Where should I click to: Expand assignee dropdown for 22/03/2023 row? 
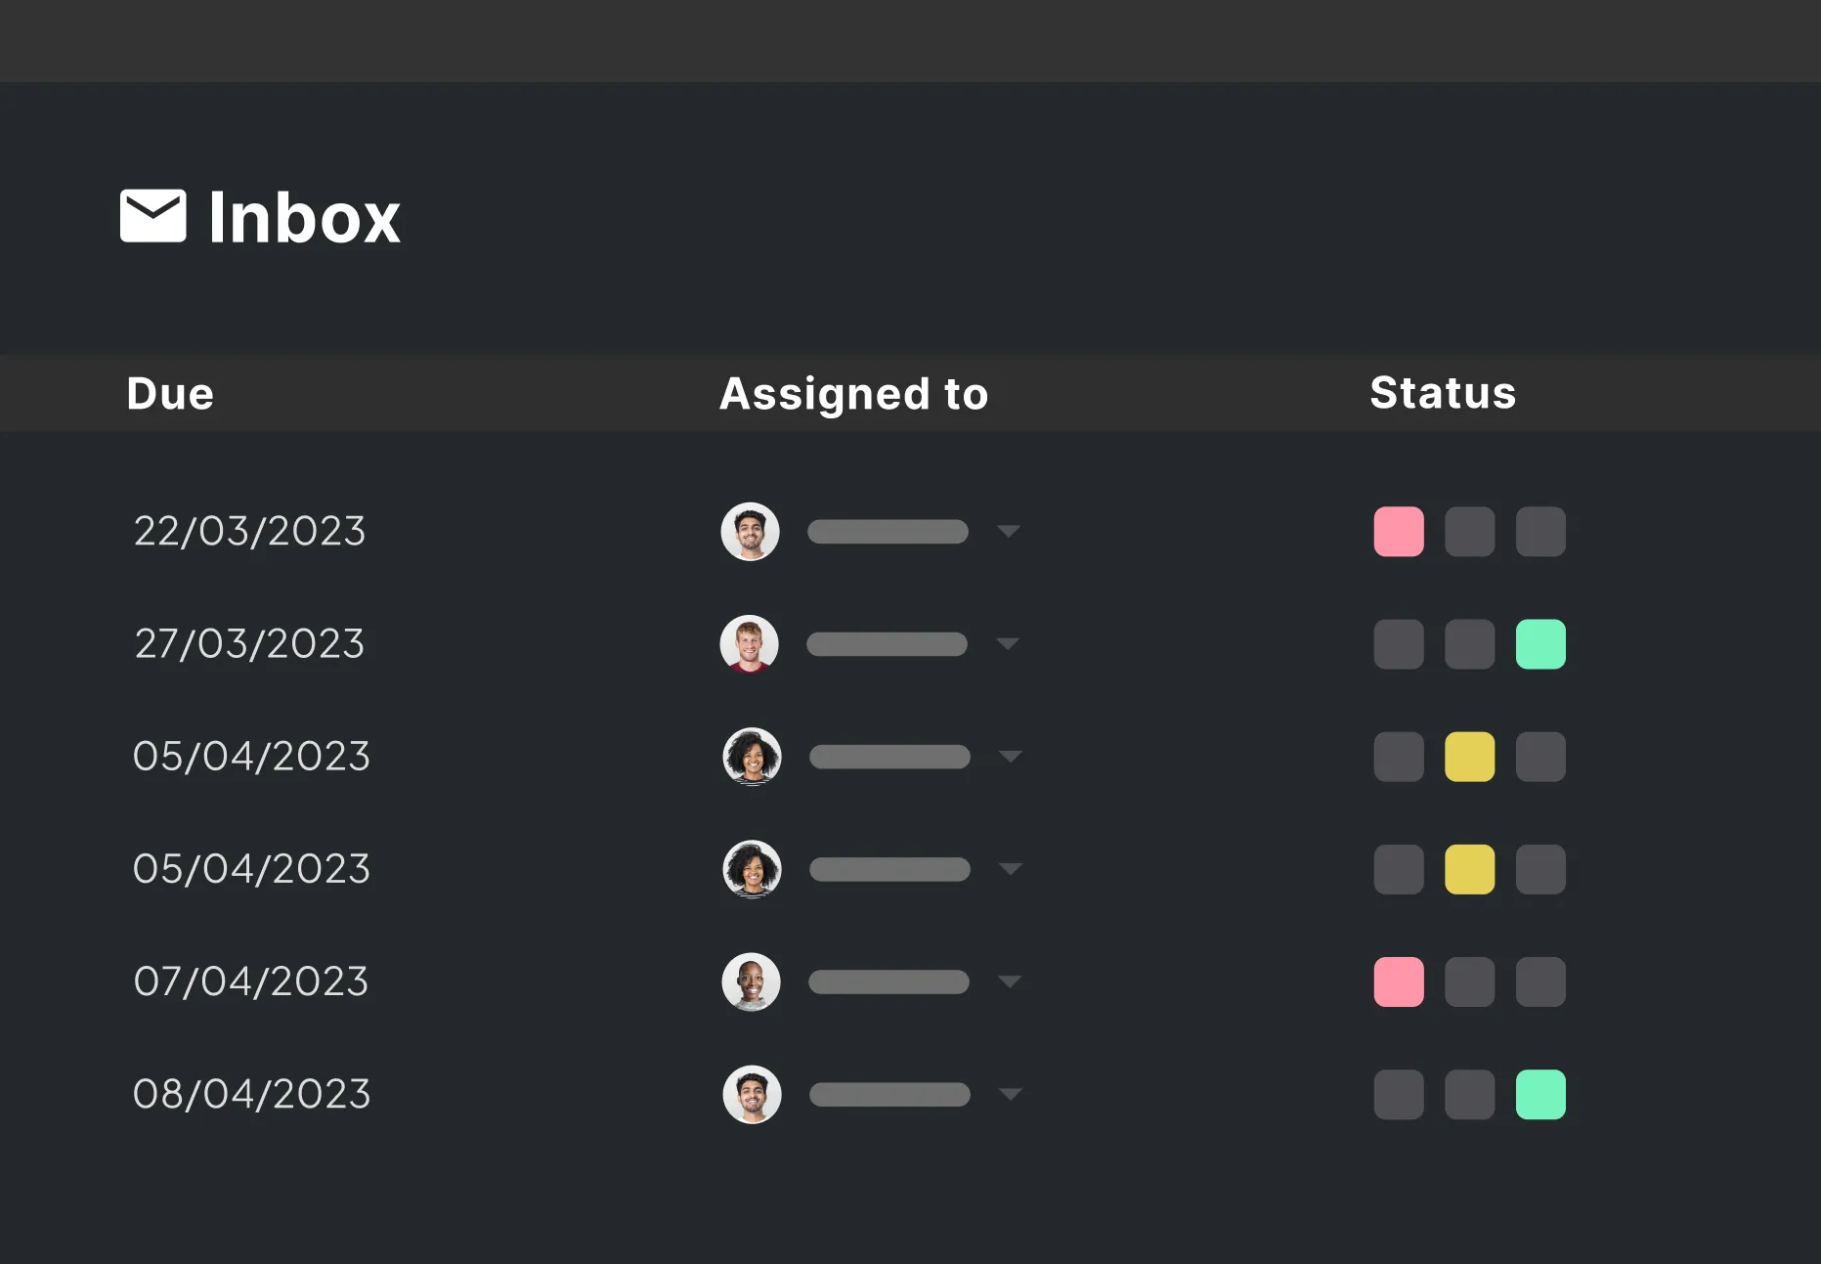tap(1009, 532)
